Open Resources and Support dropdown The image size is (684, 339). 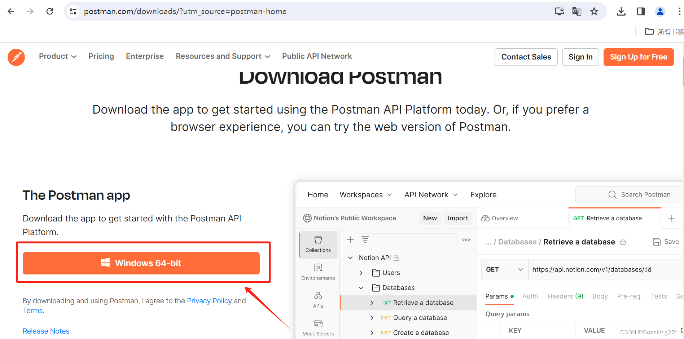pyautogui.click(x=223, y=56)
